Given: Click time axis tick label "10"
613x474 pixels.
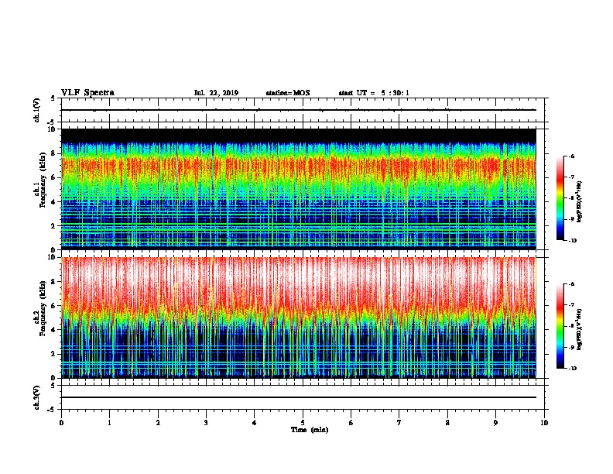Looking at the screenshot, I should point(544,423).
